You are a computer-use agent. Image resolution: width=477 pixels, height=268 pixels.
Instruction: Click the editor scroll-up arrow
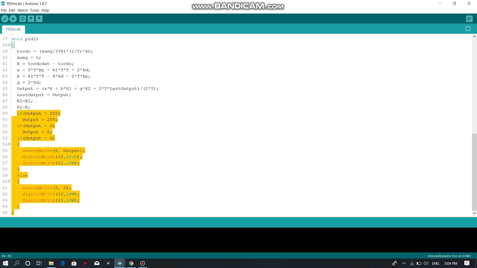coord(474,36)
